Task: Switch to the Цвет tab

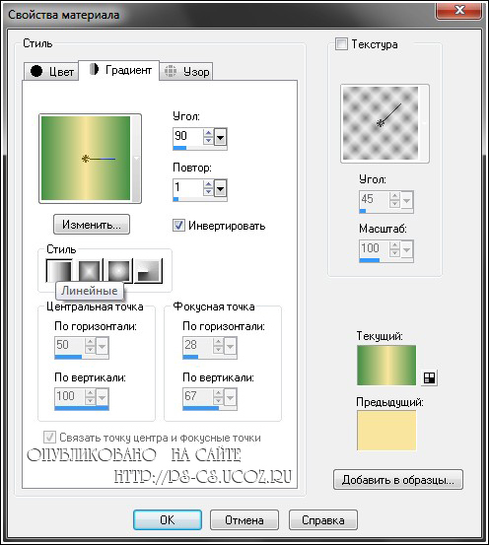Action: pyautogui.click(x=51, y=71)
